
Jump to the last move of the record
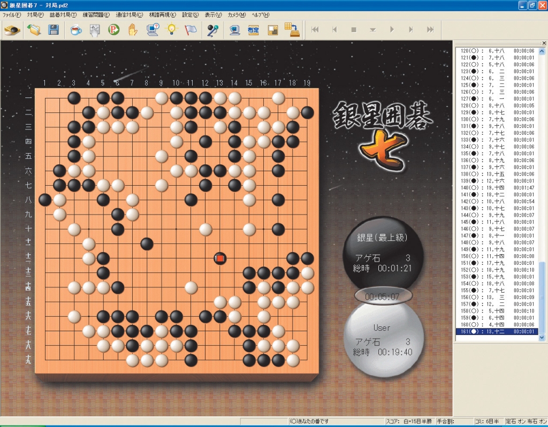430,30
